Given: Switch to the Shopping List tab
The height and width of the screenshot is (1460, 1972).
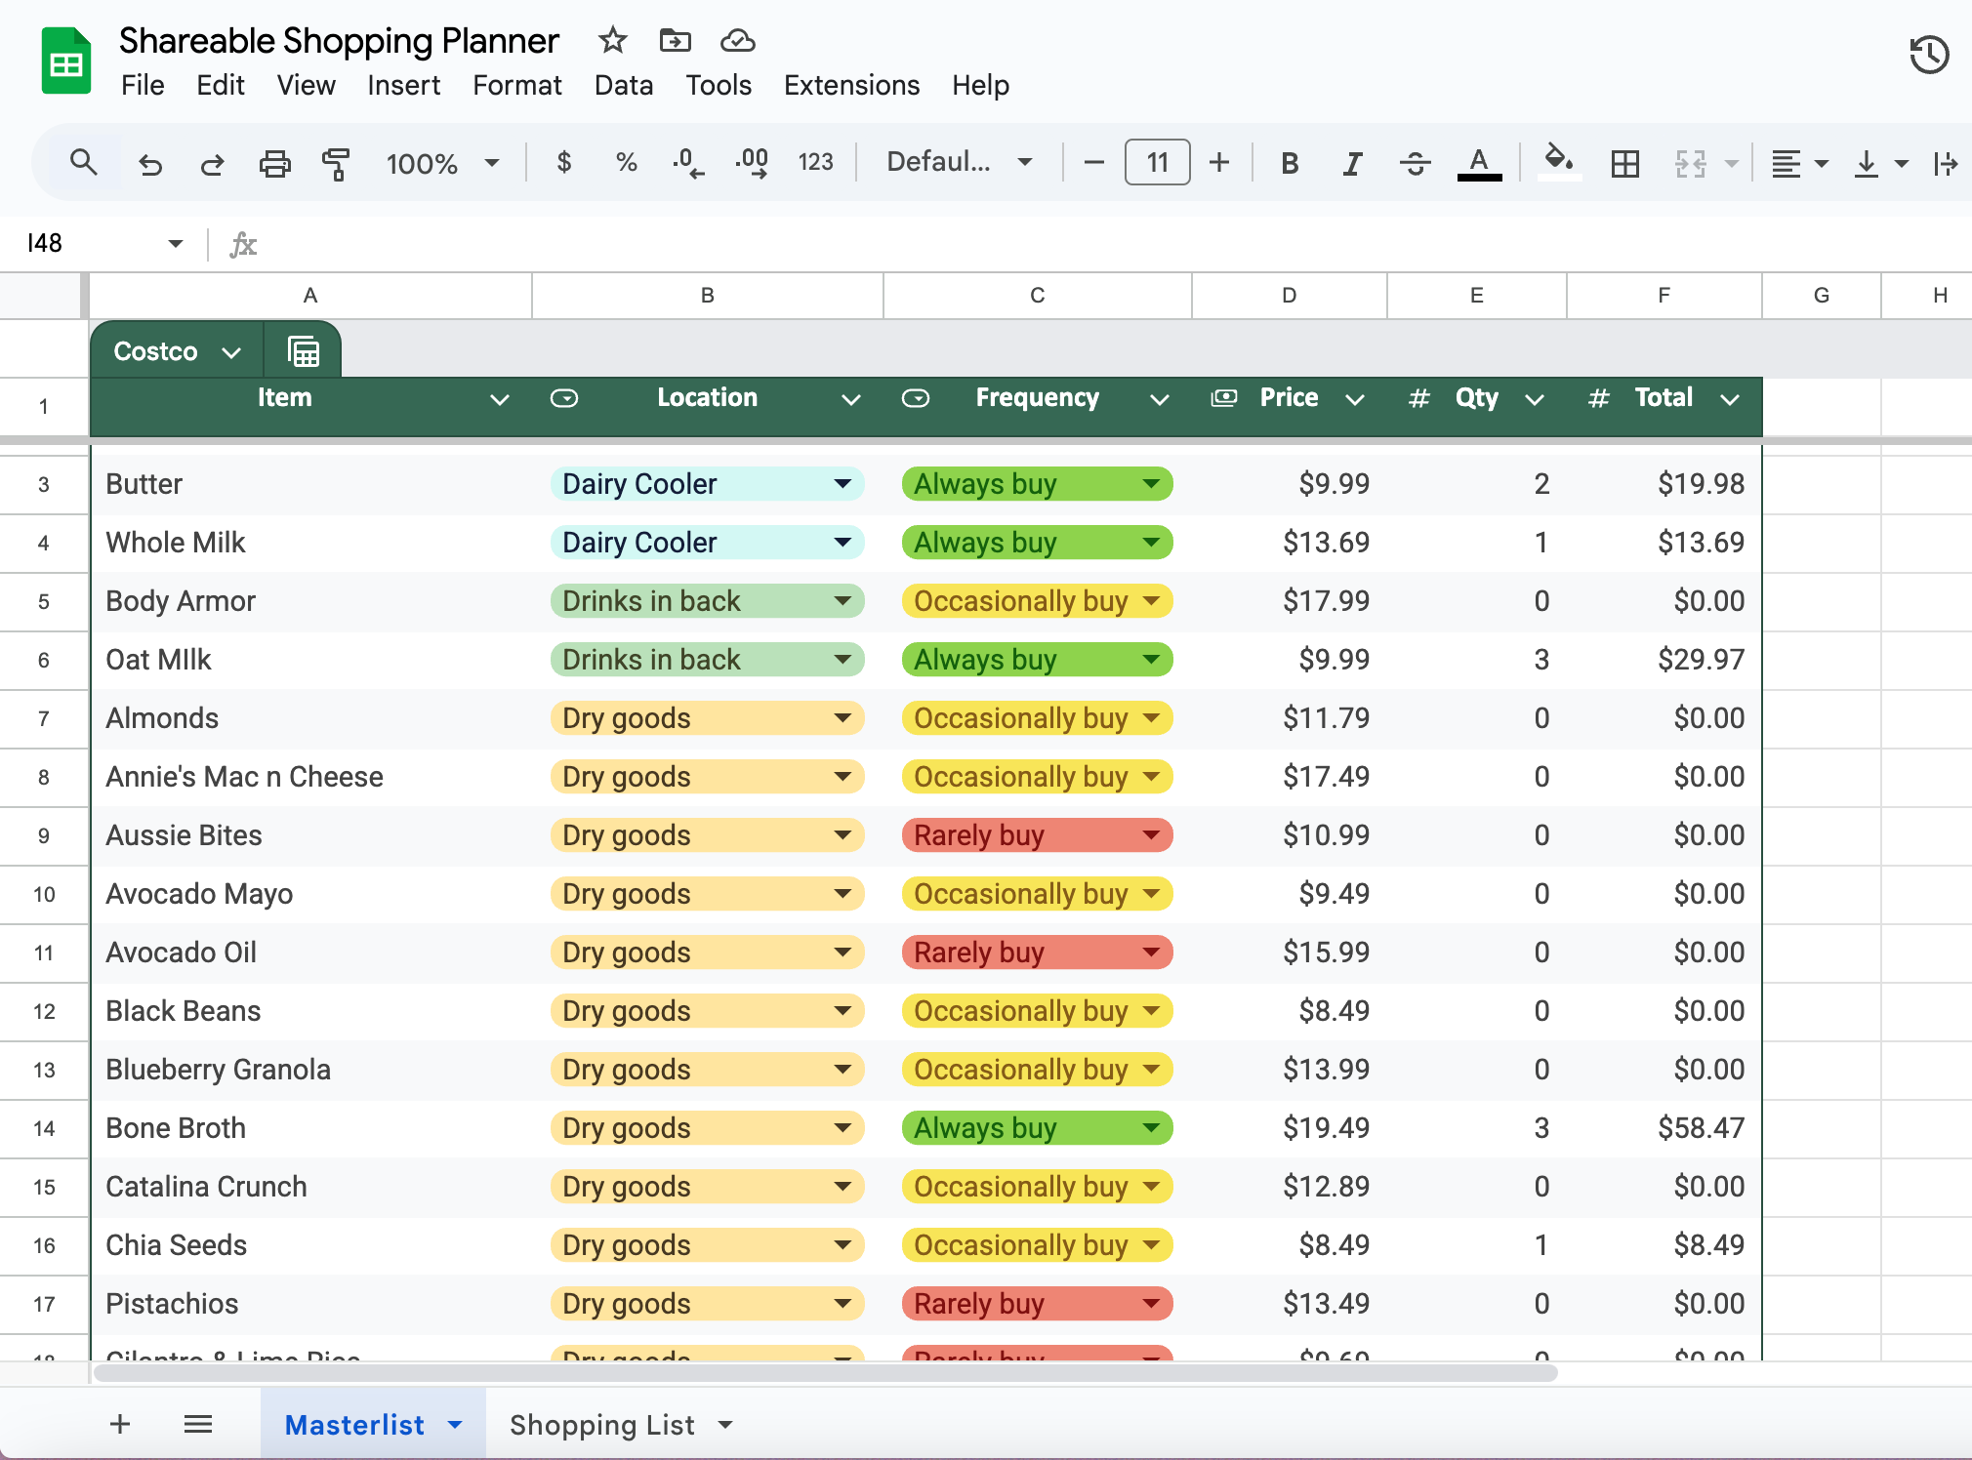Looking at the screenshot, I should tap(601, 1424).
